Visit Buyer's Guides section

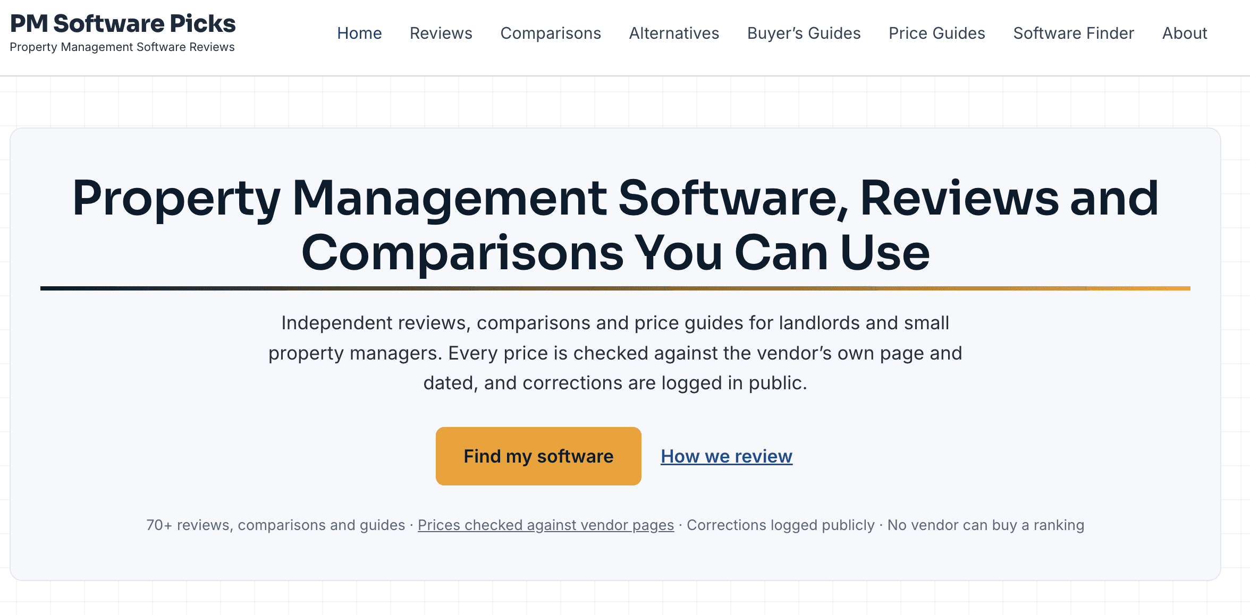click(x=804, y=33)
